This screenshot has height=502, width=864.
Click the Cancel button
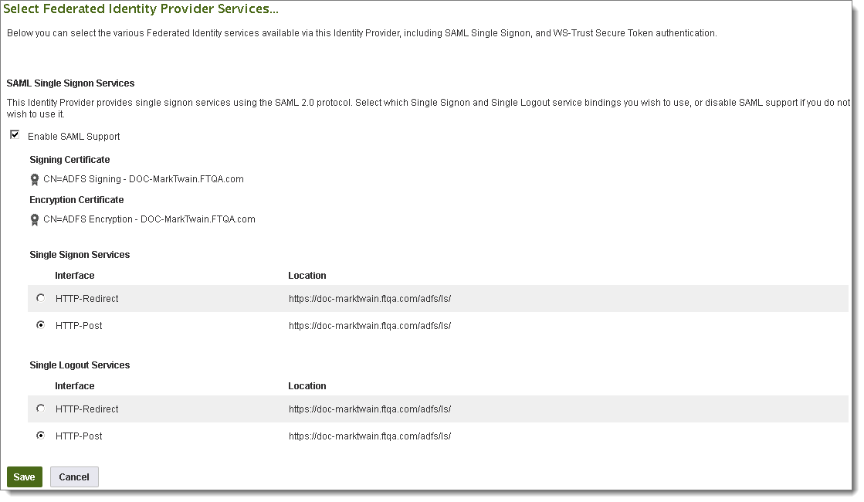click(73, 477)
